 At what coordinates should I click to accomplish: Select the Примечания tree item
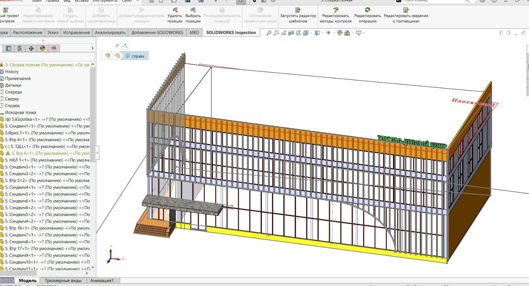tap(18, 79)
